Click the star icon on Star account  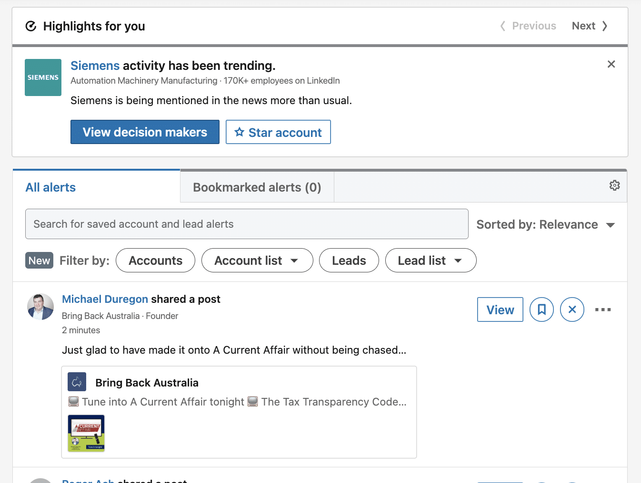click(x=240, y=132)
